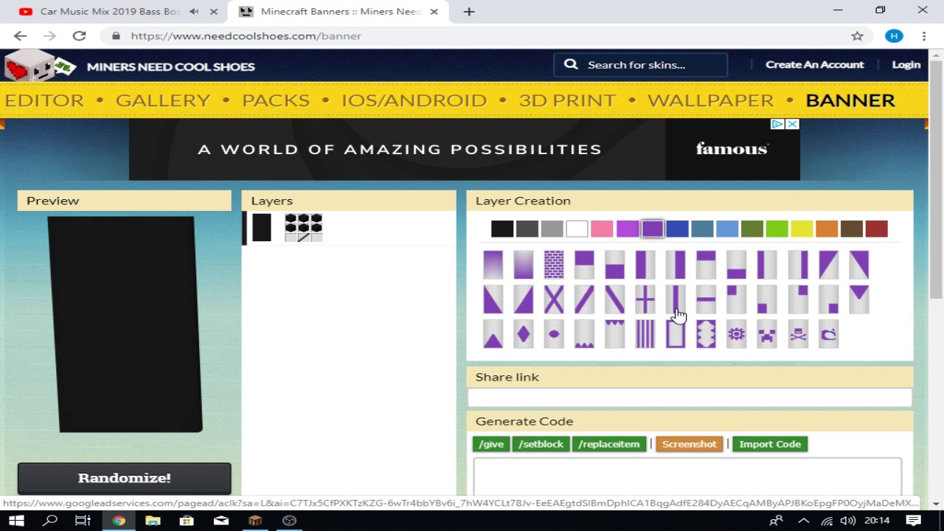Go to the PACKS section
The width and height of the screenshot is (944, 531).
tap(276, 100)
